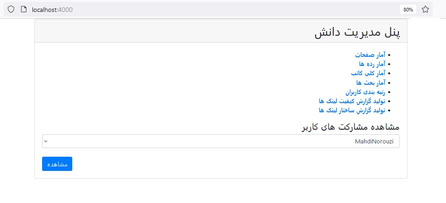Click the تولید گزارش ساختار لینک ها link
Screen dimensions: 446x203
(x=352, y=110)
